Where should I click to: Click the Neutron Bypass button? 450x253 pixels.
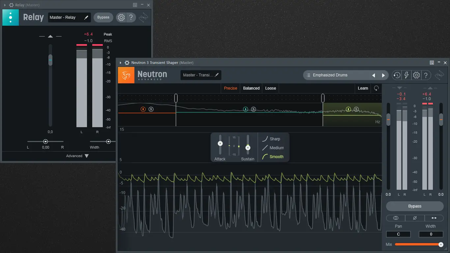tap(415, 206)
